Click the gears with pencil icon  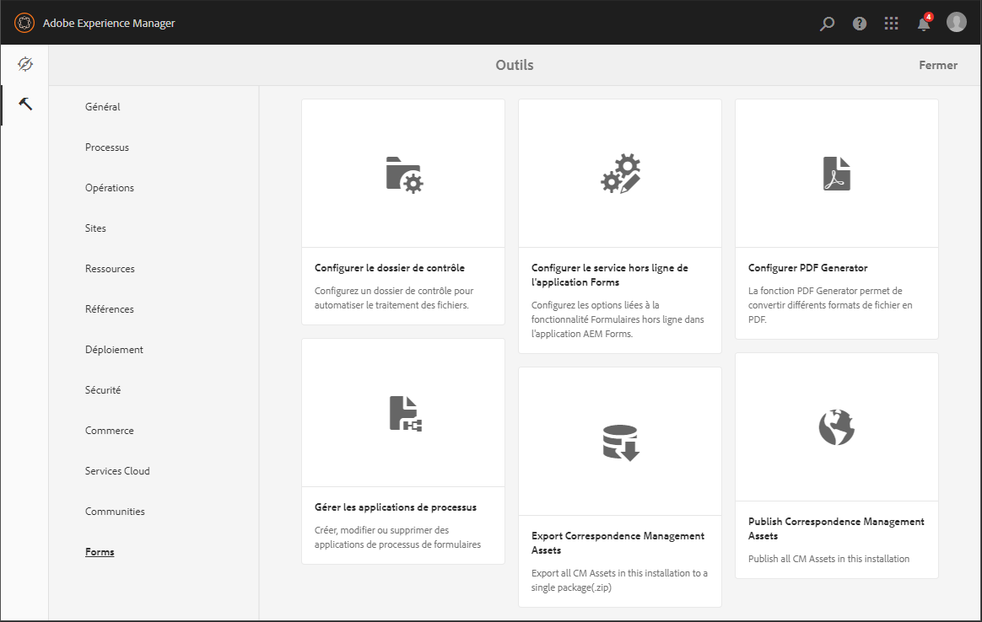(621, 174)
